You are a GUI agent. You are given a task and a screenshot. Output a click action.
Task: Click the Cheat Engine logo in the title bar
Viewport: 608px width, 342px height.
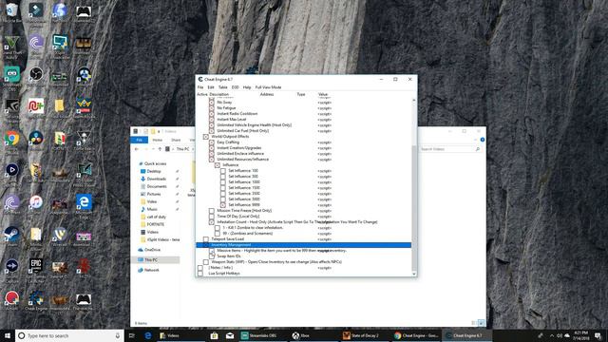200,79
